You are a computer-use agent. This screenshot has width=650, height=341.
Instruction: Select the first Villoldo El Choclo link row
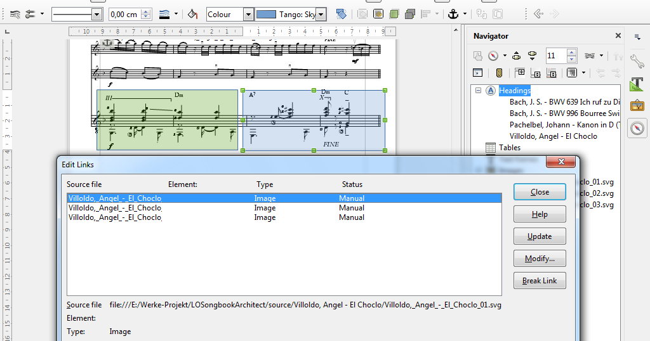(x=284, y=198)
